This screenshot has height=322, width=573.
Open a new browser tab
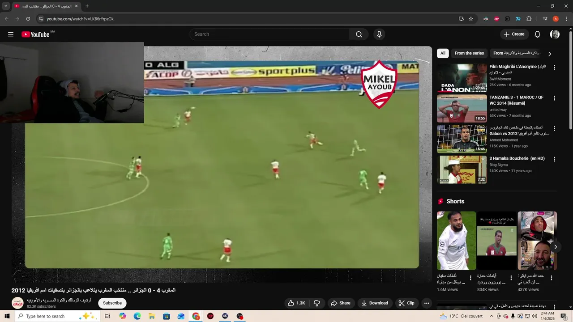click(87, 6)
